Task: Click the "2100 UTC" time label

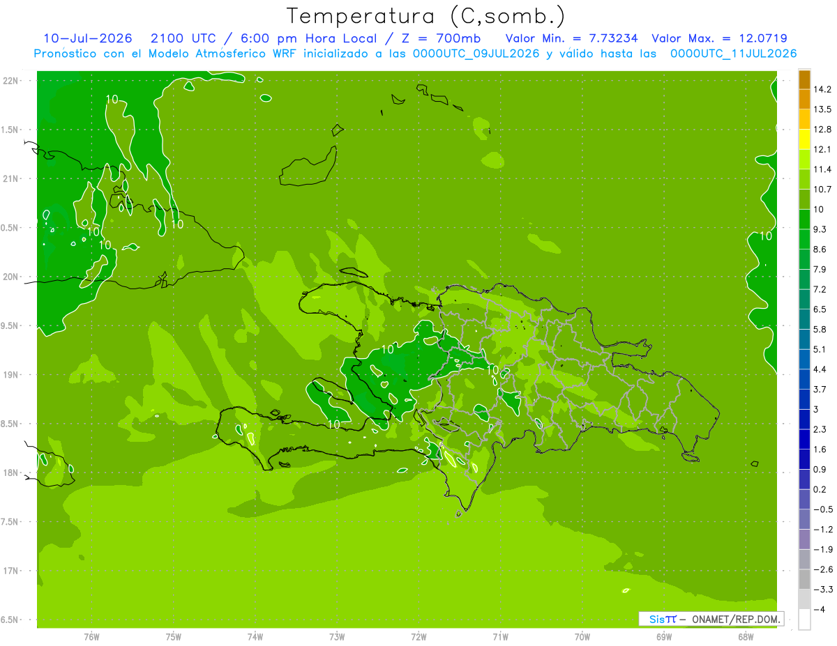Action: 185,38
